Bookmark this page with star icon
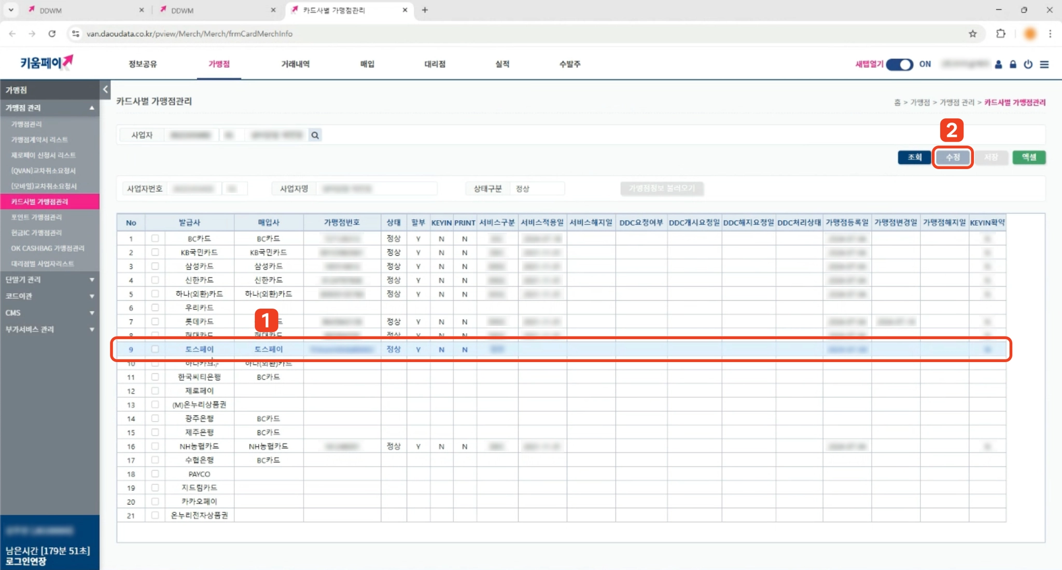1062x570 pixels. tap(972, 34)
